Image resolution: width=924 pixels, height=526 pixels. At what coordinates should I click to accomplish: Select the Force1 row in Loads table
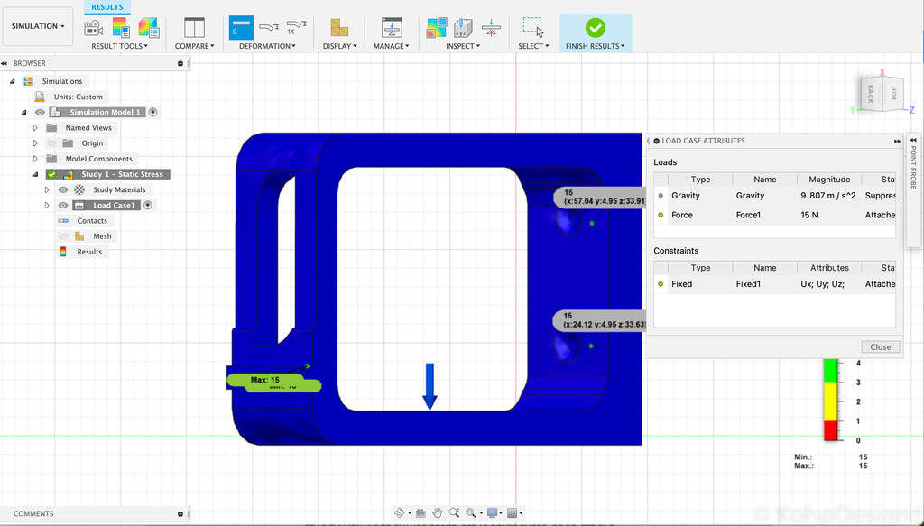coord(749,215)
